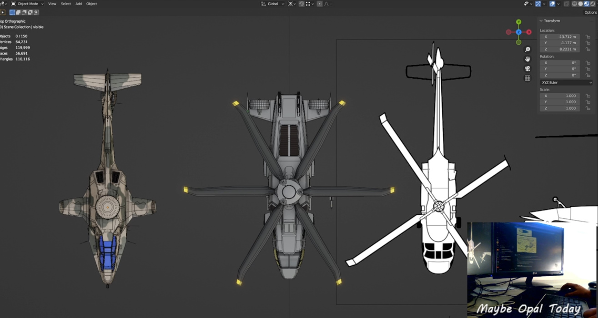This screenshot has width=598, height=318.
Task: Open object visibility and selectability dropdown
Action: pyautogui.click(x=528, y=4)
